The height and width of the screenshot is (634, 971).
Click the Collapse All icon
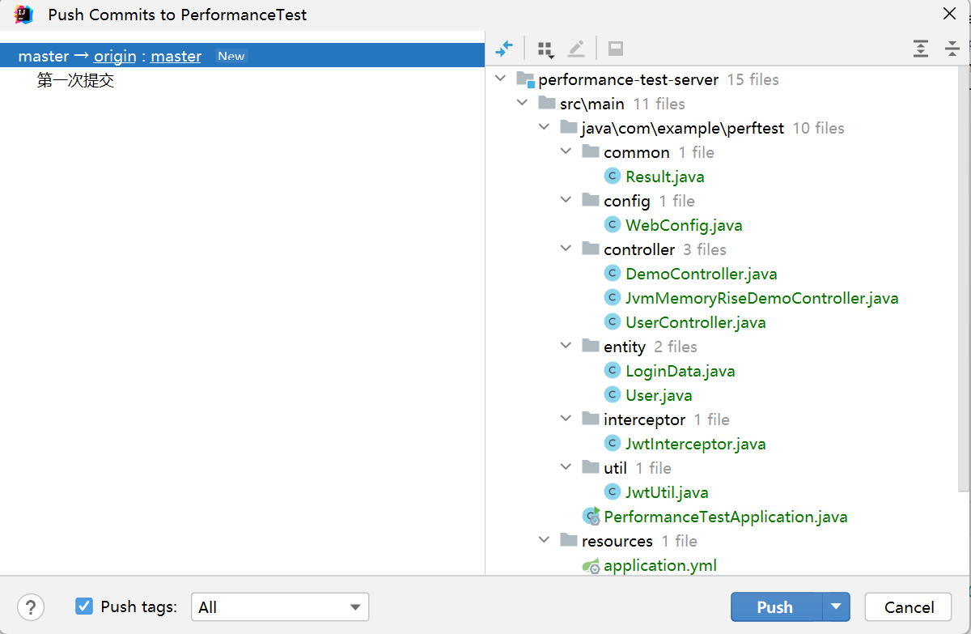(952, 49)
